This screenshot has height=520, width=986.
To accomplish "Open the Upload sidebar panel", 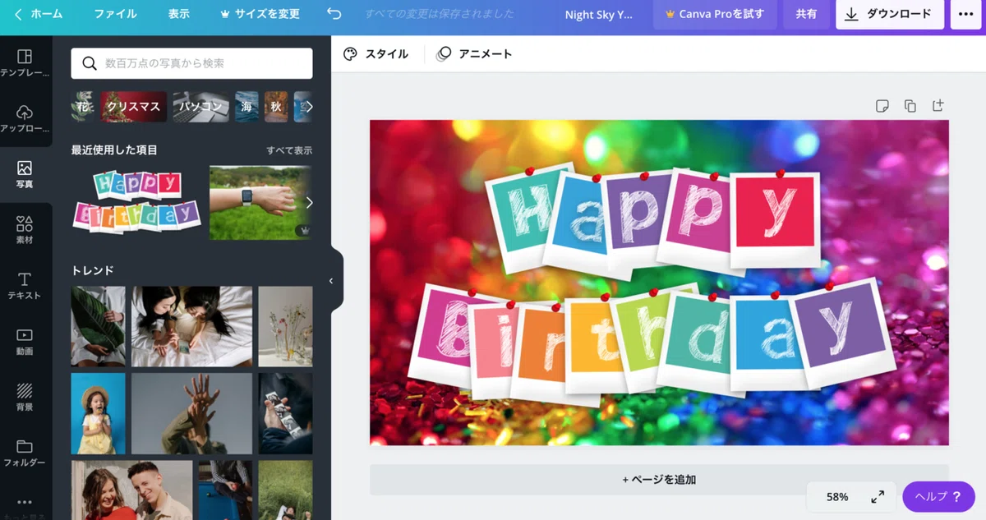I will click(x=25, y=119).
